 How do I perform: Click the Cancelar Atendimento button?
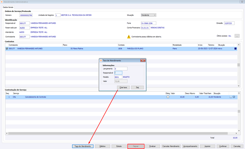(x=171, y=146)
